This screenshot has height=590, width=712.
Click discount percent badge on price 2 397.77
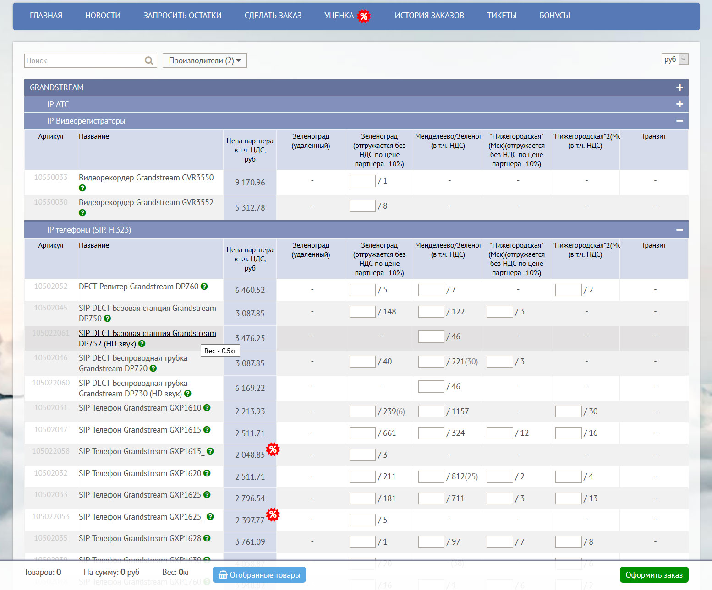(273, 515)
